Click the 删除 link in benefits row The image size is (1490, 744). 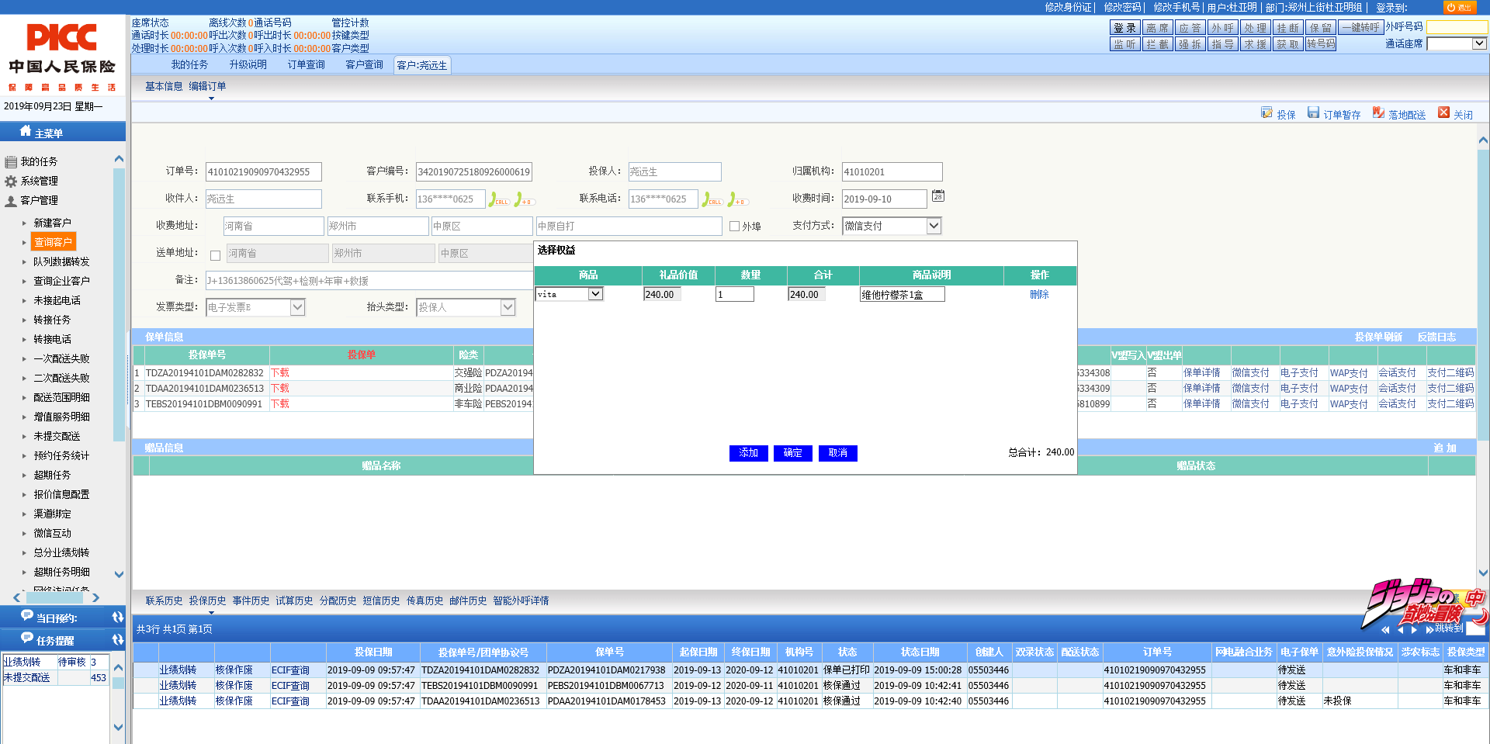tap(1039, 295)
